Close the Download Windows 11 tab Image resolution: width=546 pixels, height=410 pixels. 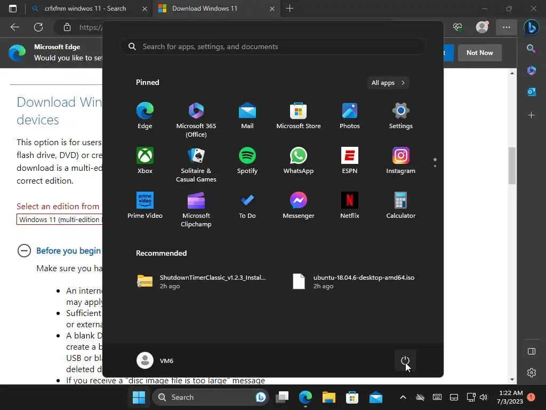(x=272, y=9)
